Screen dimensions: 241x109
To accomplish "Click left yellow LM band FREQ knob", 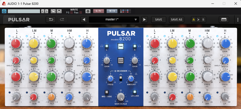I will (x=33, y=77).
